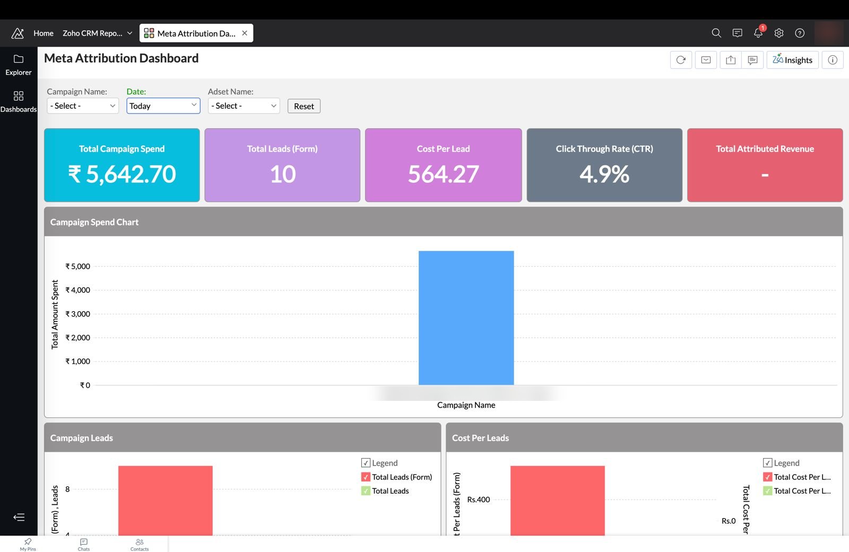Click the Cost Per Lead 564.27 card
The image size is (849, 552).
[444, 165]
